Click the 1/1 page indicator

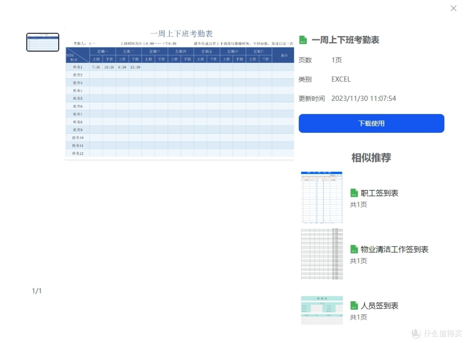pos(37,291)
